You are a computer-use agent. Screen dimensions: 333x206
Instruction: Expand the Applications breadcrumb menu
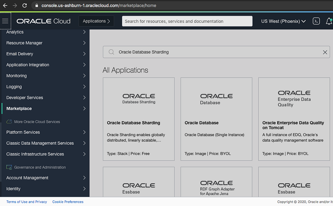click(x=96, y=21)
